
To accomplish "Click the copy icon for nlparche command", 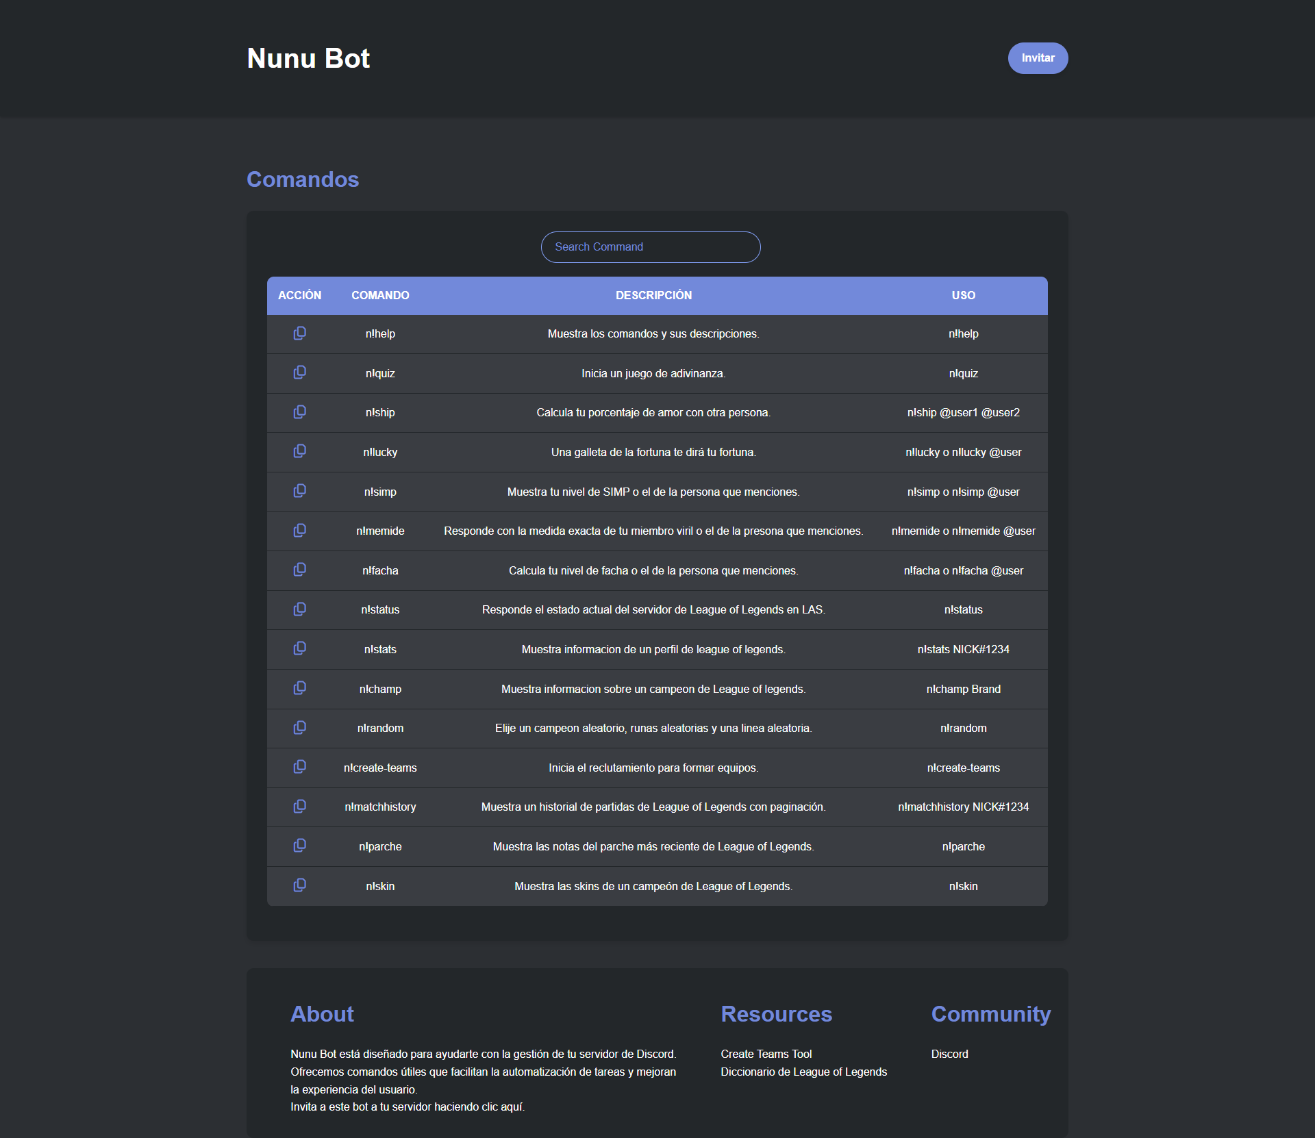I will coord(299,846).
